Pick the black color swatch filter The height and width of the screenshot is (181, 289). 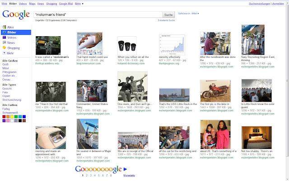tap(20, 121)
